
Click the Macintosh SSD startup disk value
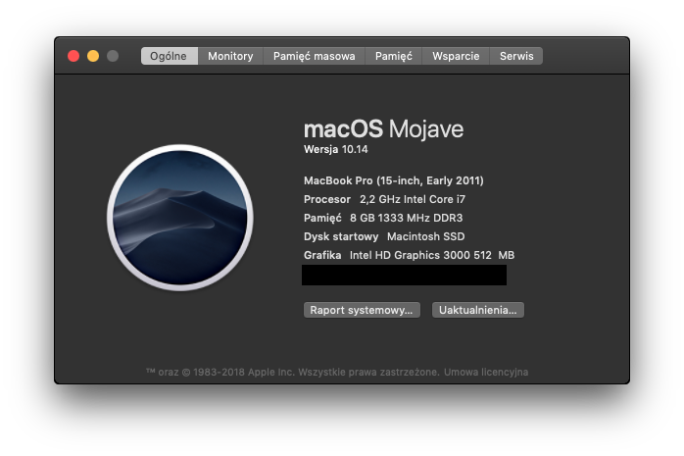425,236
